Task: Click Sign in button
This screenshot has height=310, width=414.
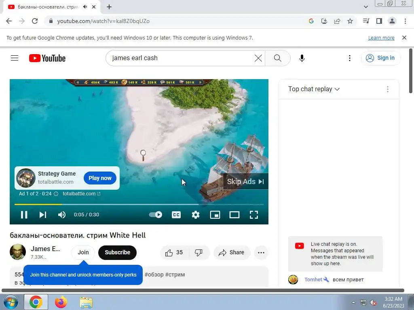Action: tap(380, 58)
